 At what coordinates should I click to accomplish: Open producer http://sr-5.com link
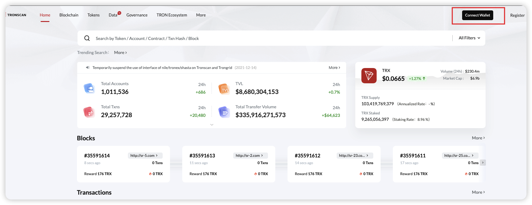pyautogui.click(x=145, y=156)
